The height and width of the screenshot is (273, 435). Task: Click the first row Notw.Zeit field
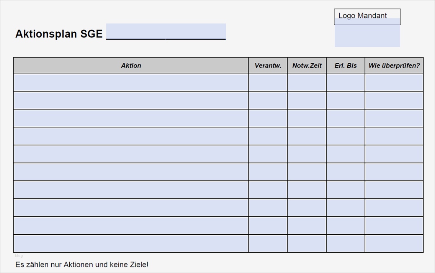pyautogui.click(x=307, y=82)
